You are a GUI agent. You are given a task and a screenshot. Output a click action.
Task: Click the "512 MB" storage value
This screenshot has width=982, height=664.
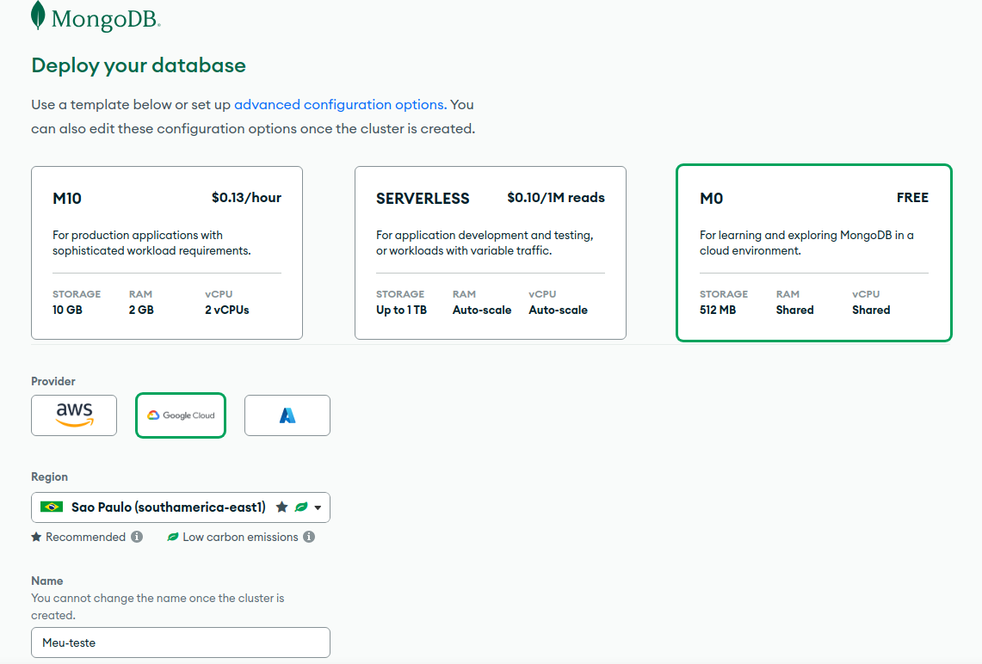(718, 310)
